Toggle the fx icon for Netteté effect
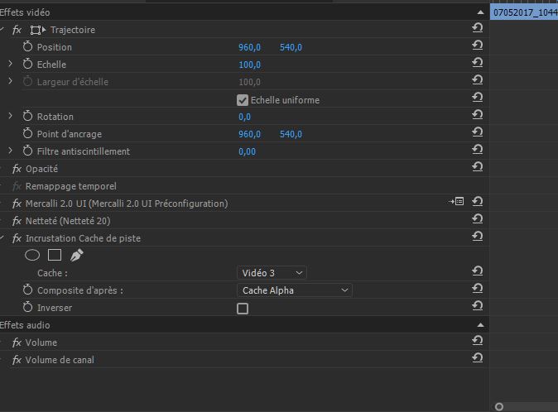Screen dimensions: 558x412 [x=17, y=221]
